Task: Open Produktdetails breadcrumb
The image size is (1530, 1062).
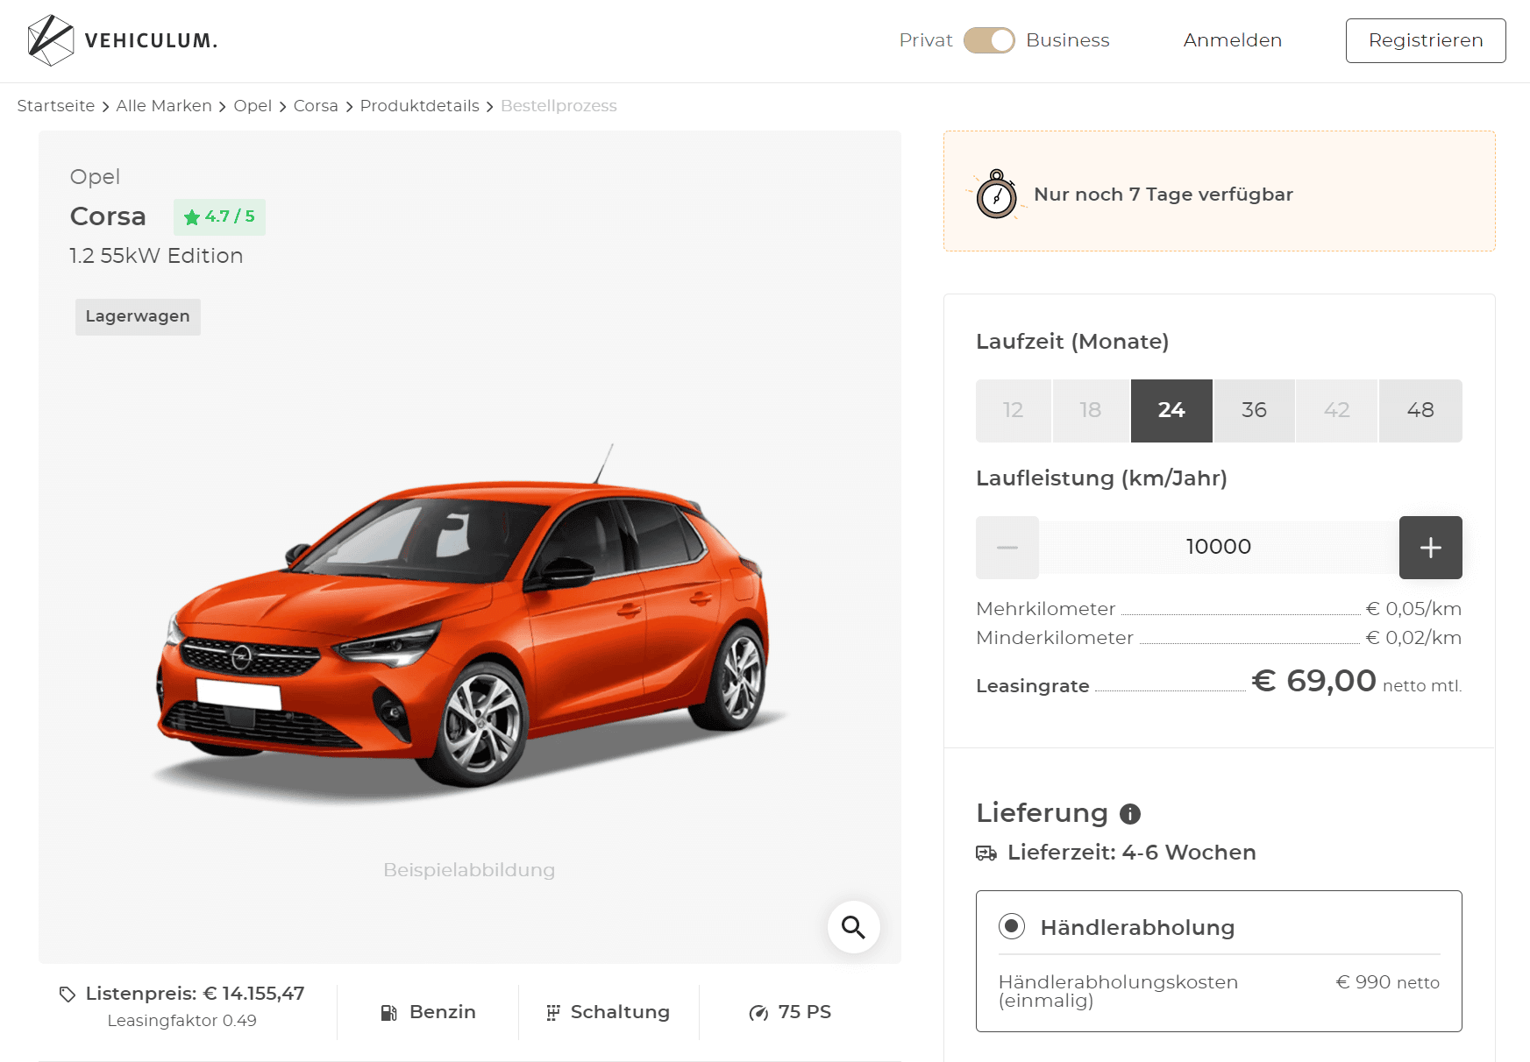Action: [x=419, y=106]
